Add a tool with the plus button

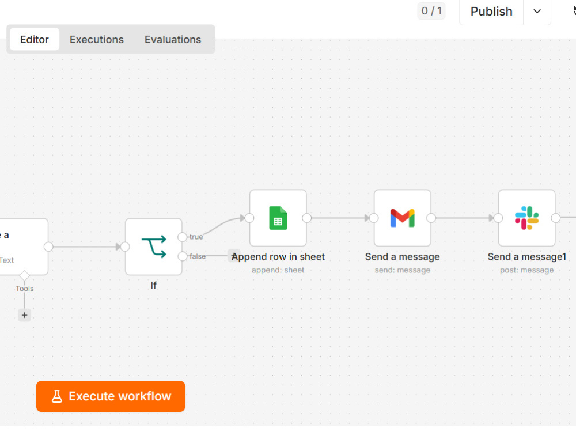coord(25,315)
